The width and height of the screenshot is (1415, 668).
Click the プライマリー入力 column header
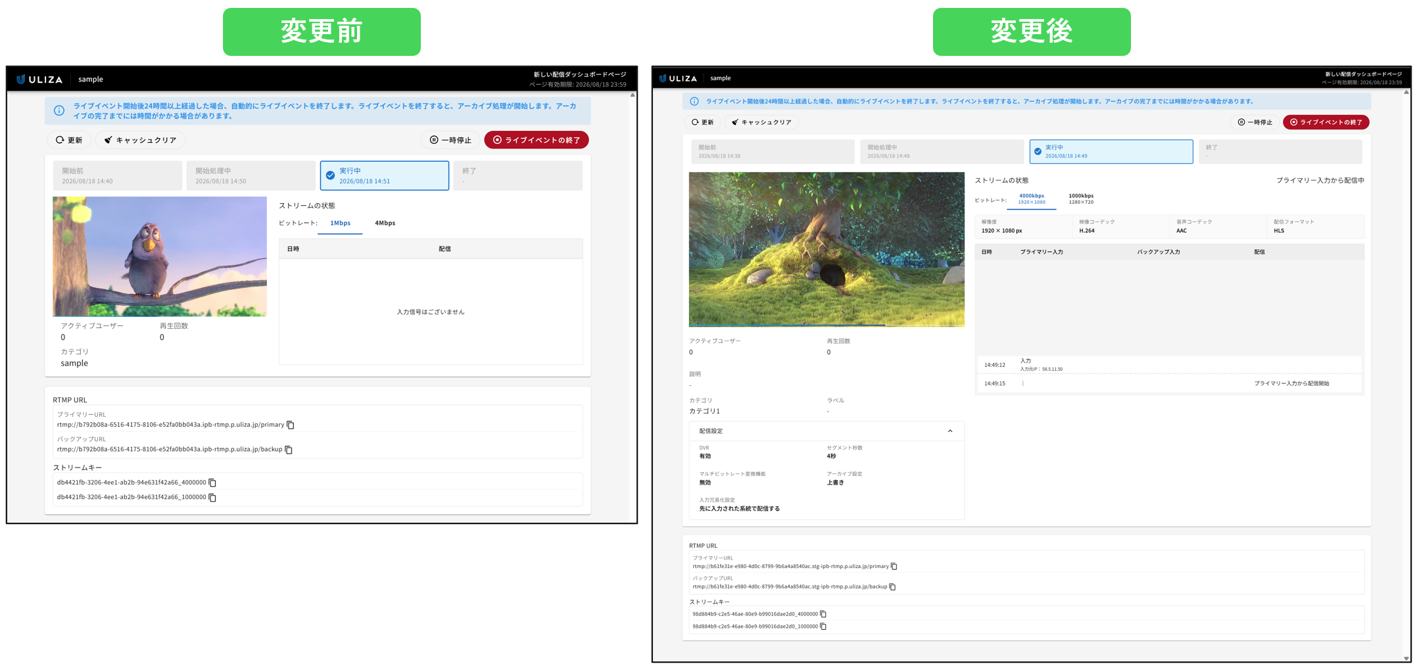click(1042, 252)
